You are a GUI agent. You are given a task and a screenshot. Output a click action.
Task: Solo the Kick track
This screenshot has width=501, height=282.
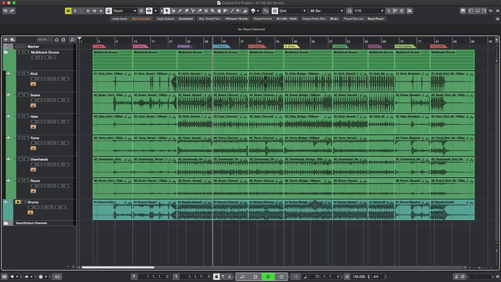(x=26, y=74)
